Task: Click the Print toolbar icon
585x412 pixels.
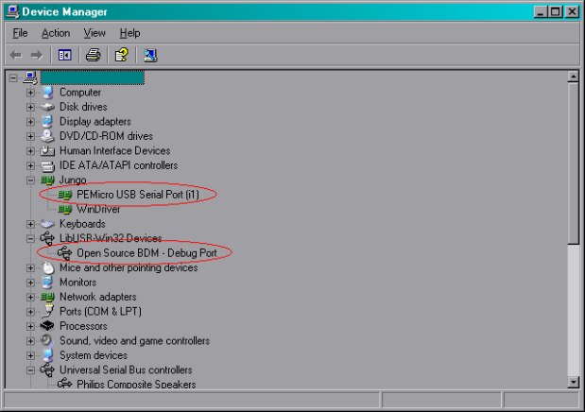Action: pos(93,55)
